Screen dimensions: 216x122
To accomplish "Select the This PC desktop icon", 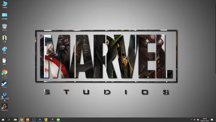I will [5, 5].
